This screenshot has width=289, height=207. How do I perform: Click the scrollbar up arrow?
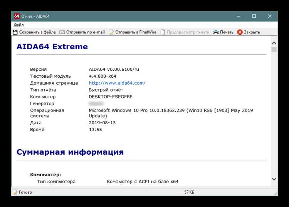(x=274, y=43)
